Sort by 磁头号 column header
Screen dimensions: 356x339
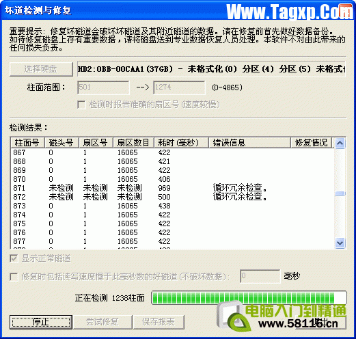(61, 143)
